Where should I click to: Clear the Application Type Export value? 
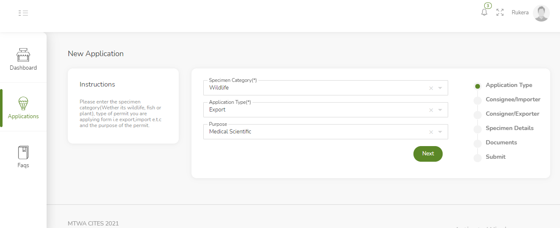point(431,110)
